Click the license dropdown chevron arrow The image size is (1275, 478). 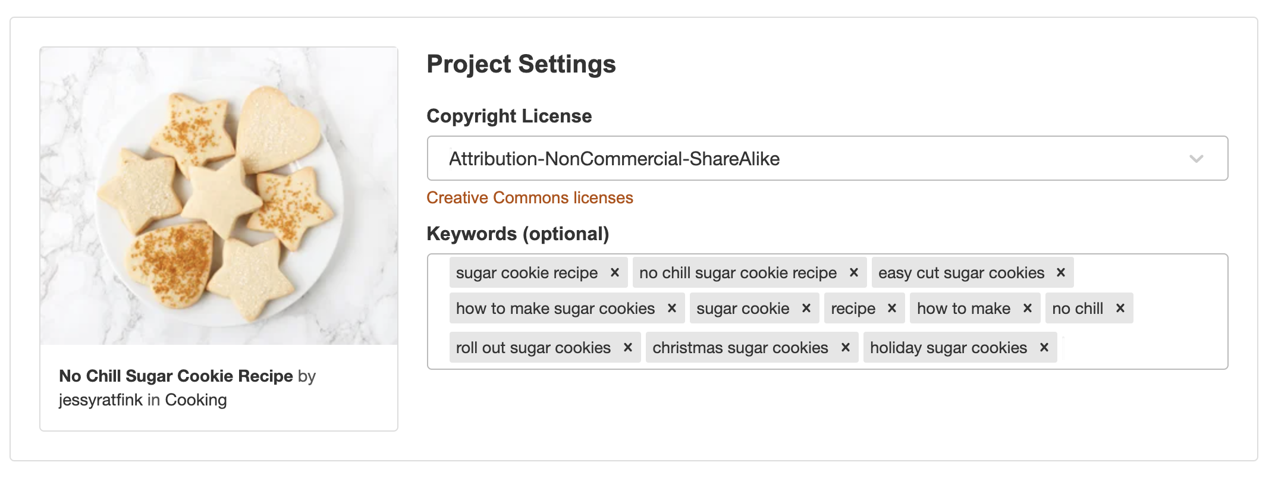[1197, 159]
